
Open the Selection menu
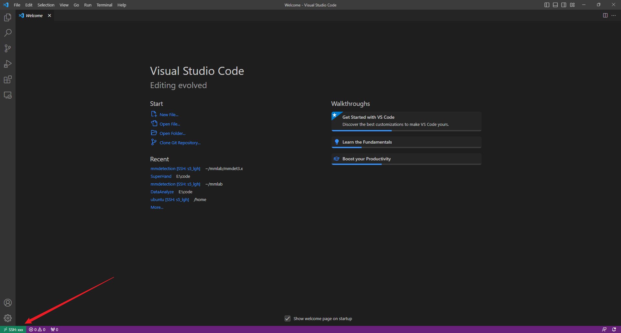[x=46, y=5]
